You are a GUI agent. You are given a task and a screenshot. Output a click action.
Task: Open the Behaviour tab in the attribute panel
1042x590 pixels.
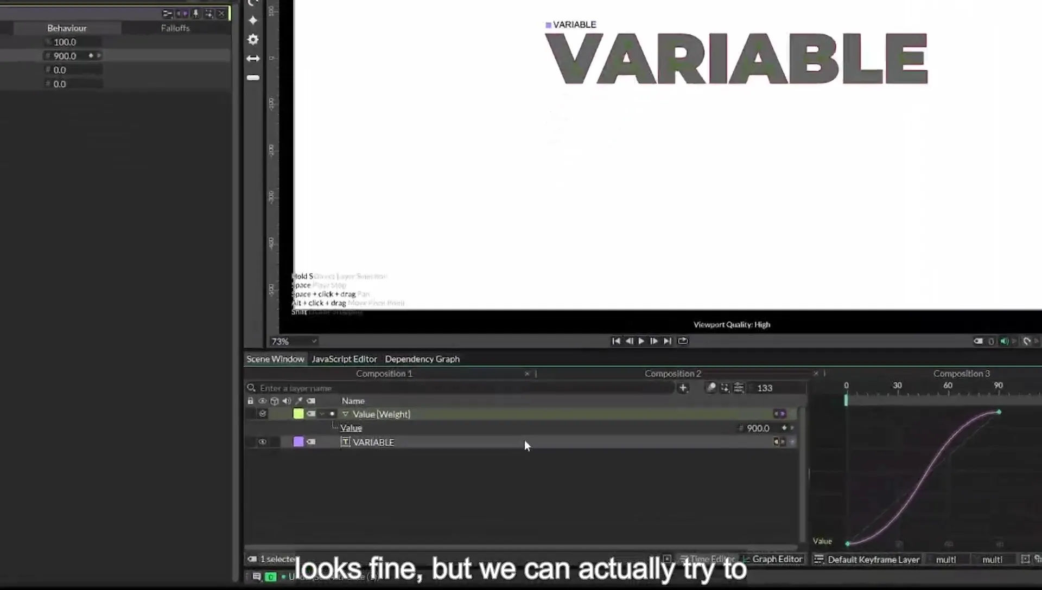67,28
